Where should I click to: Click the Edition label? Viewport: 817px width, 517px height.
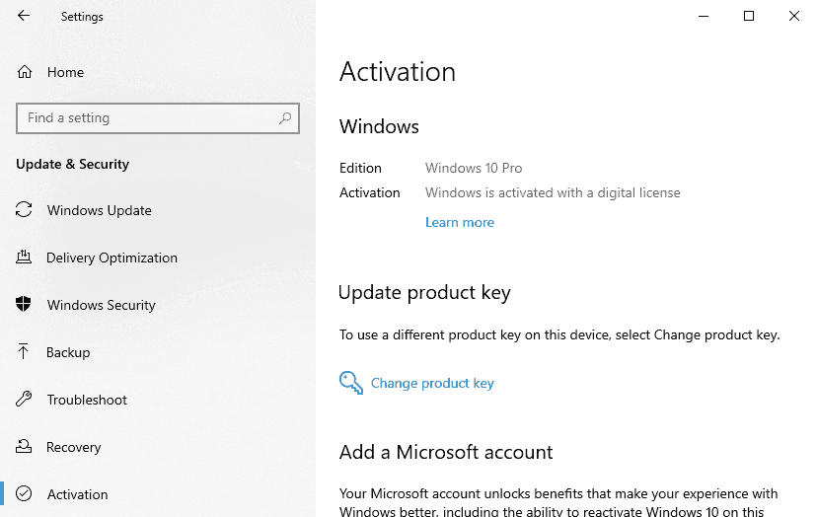360,168
